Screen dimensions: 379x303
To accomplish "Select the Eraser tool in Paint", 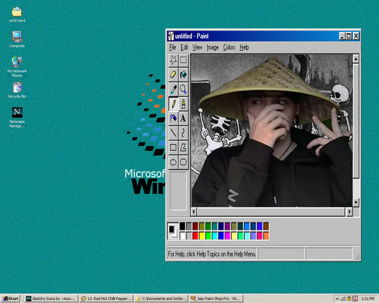I will click(x=173, y=75).
